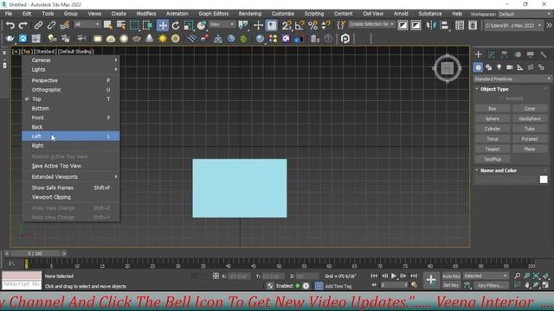The width and height of the screenshot is (554, 311).
Task: Open the Standard Primitives dropdown
Action: pos(512,79)
